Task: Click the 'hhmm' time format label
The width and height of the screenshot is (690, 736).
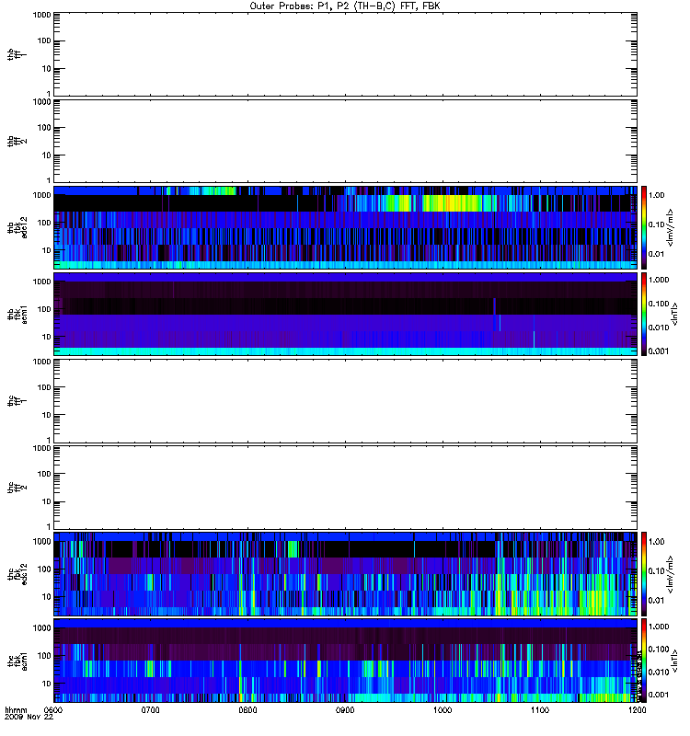Action: coord(16,710)
